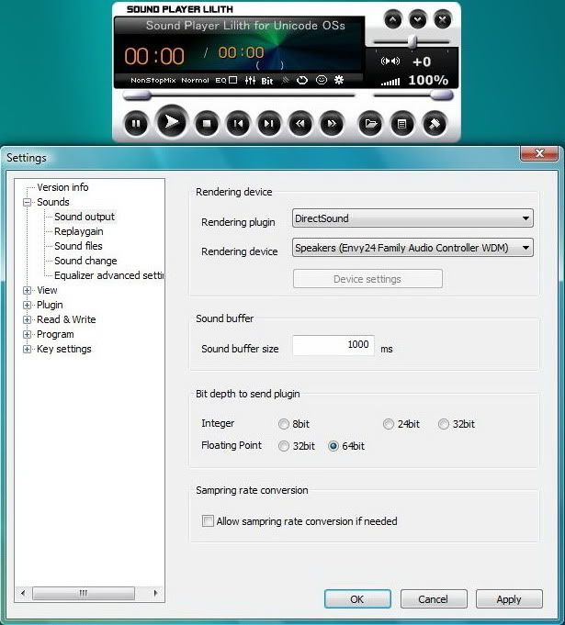
Task: Skip to the next track
Action: click(268, 123)
